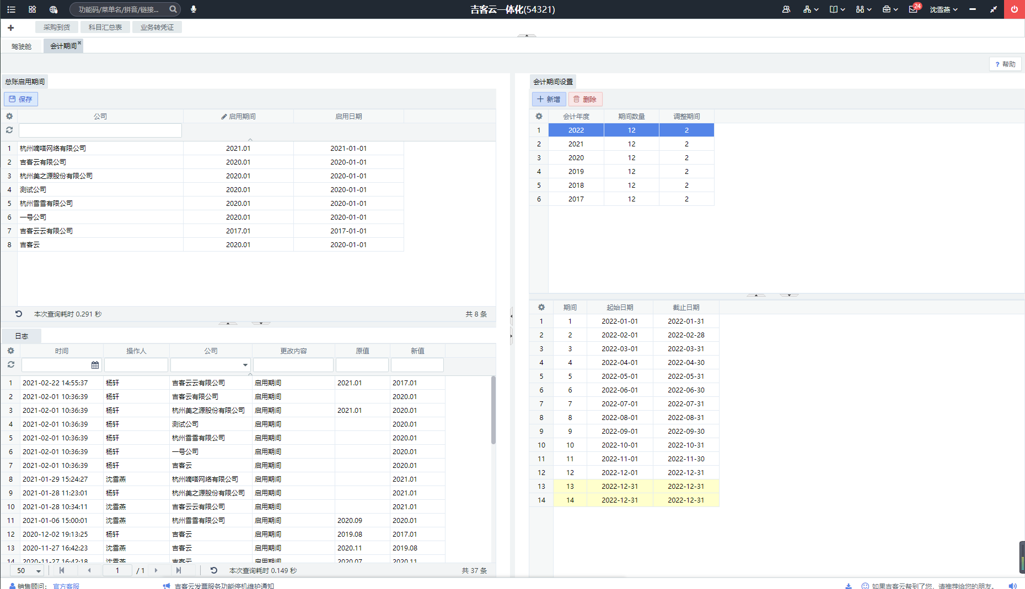The image size is (1025, 589).
Task: Open the 科目汇总表 shortcut tab
Action: pos(105,27)
